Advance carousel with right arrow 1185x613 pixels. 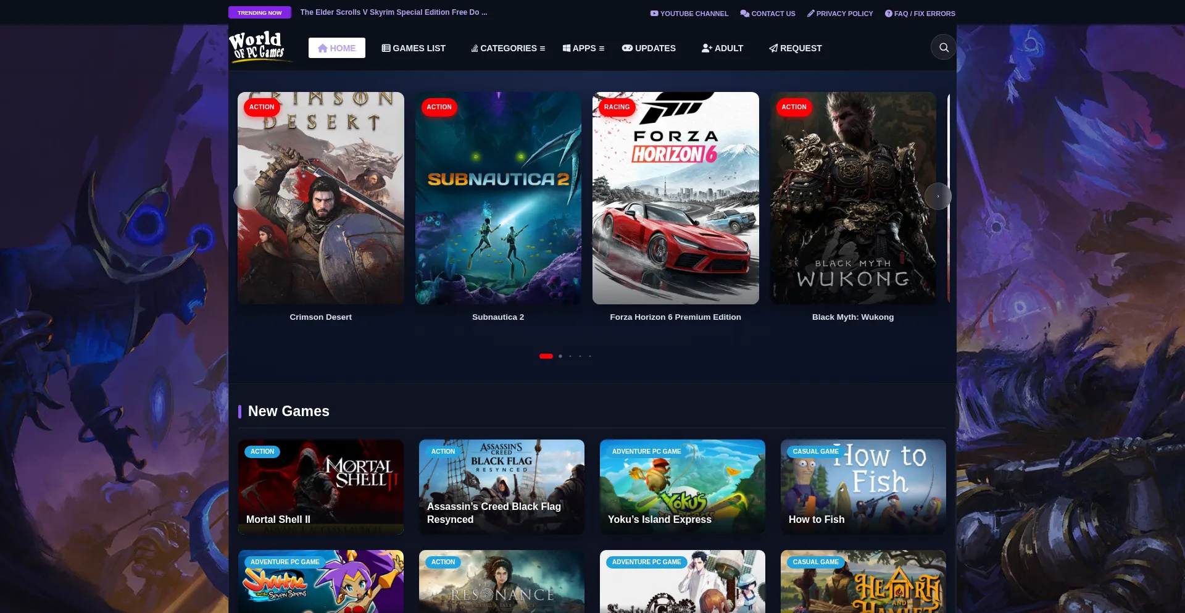coord(938,196)
